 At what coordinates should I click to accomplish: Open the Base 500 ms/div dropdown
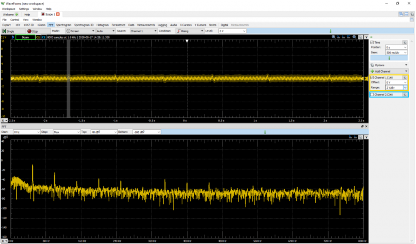(x=396, y=52)
